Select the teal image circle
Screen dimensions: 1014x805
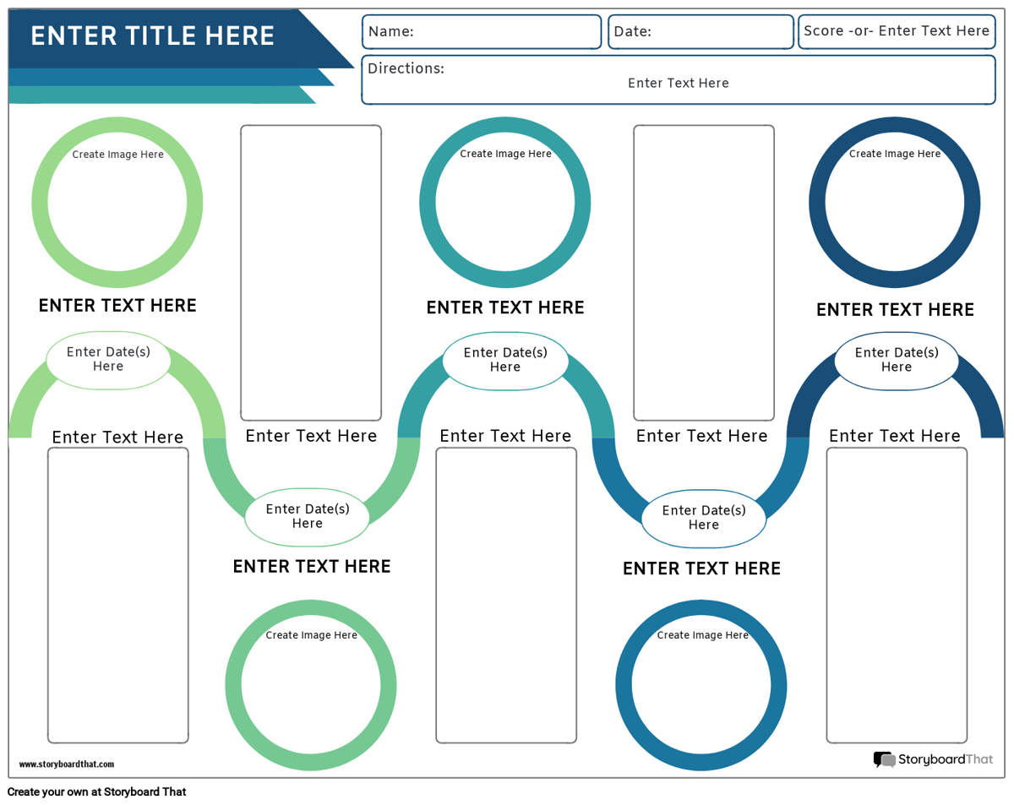click(x=505, y=203)
